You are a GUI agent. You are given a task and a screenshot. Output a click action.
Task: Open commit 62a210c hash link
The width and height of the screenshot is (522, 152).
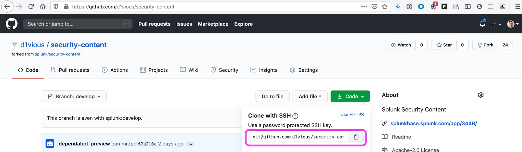pos(147,144)
